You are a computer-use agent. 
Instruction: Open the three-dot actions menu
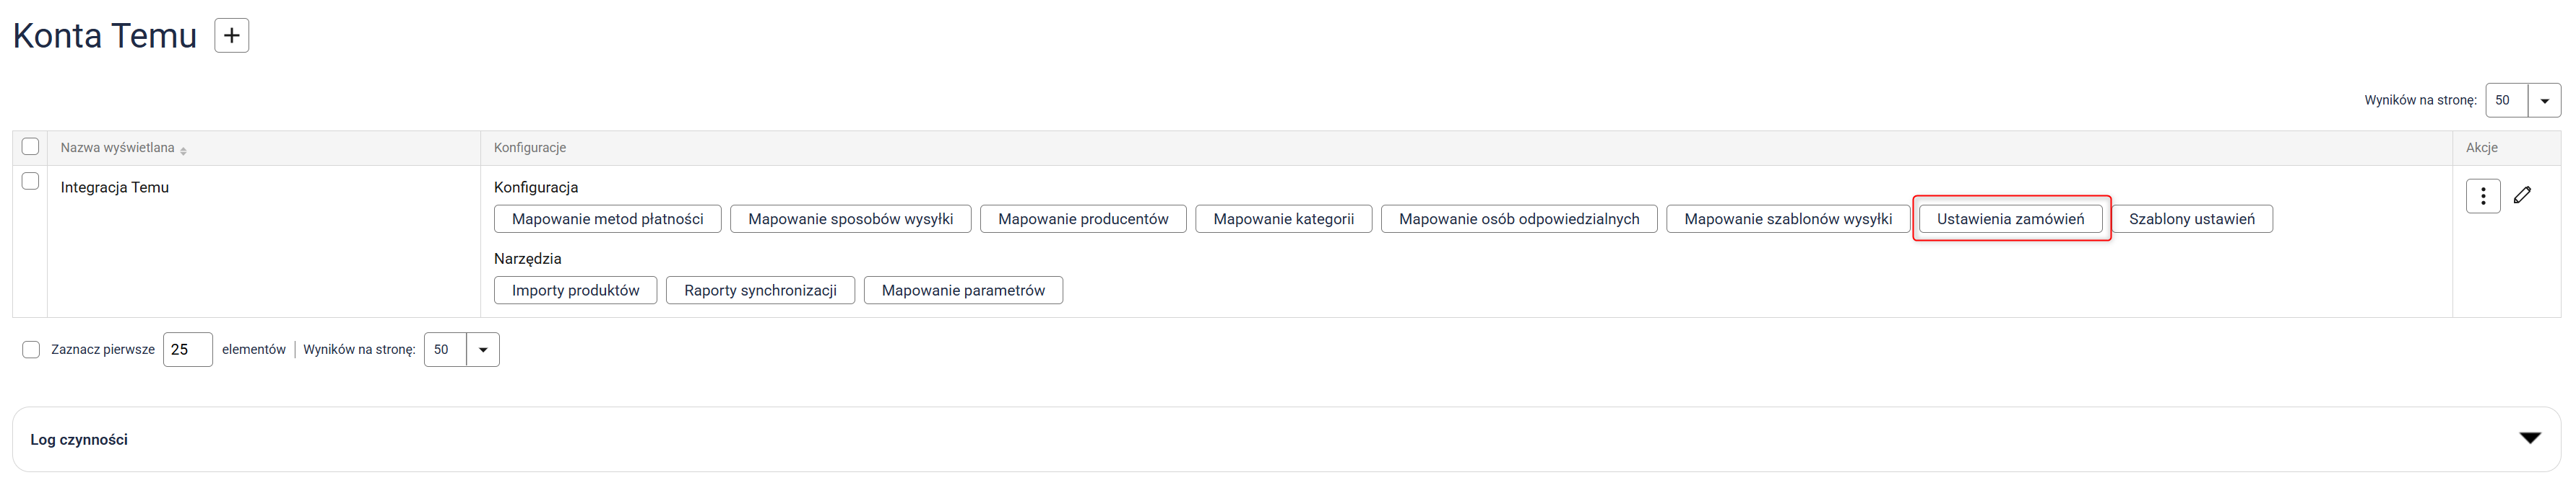click(2482, 195)
